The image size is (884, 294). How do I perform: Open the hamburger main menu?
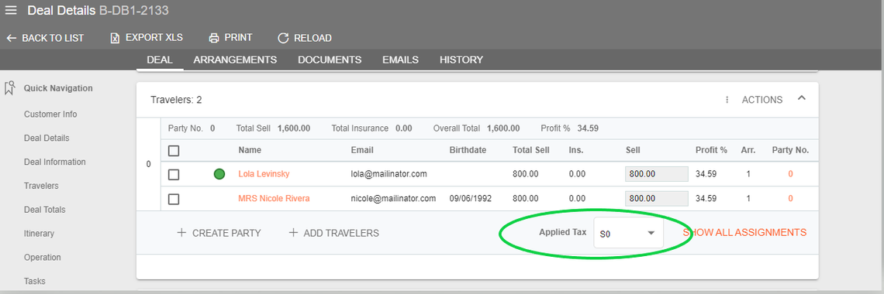11,11
